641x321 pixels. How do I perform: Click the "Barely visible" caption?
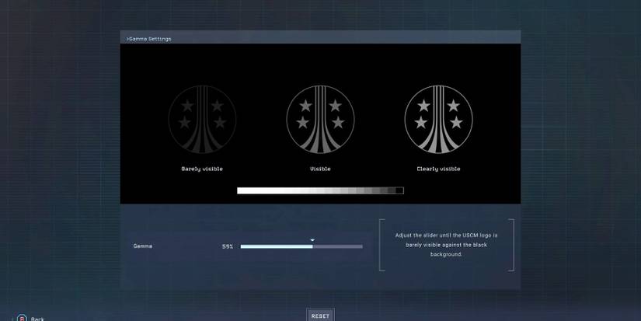(202, 169)
